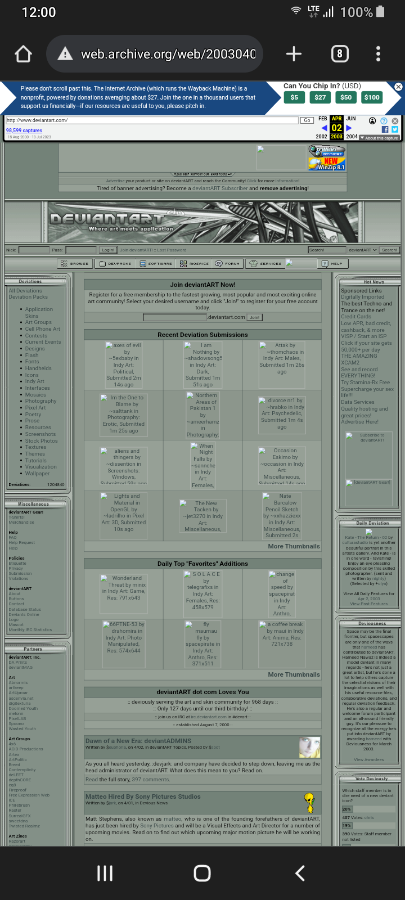Tap Android recent apps button
Screen dimensions: 405x900
click(x=105, y=873)
